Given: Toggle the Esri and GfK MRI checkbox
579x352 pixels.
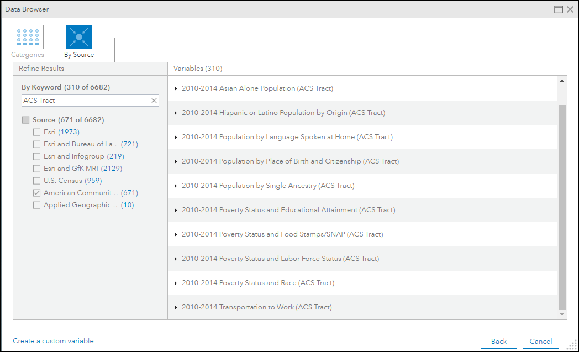Looking at the screenshot, I should [36, 169].
